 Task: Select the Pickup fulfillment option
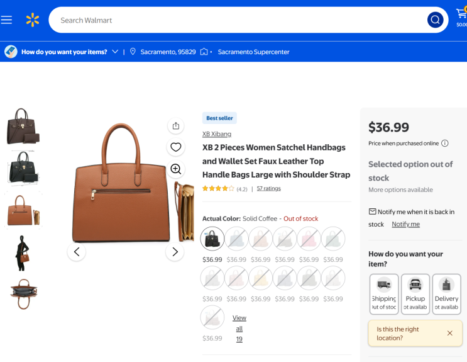pos(415,293)
